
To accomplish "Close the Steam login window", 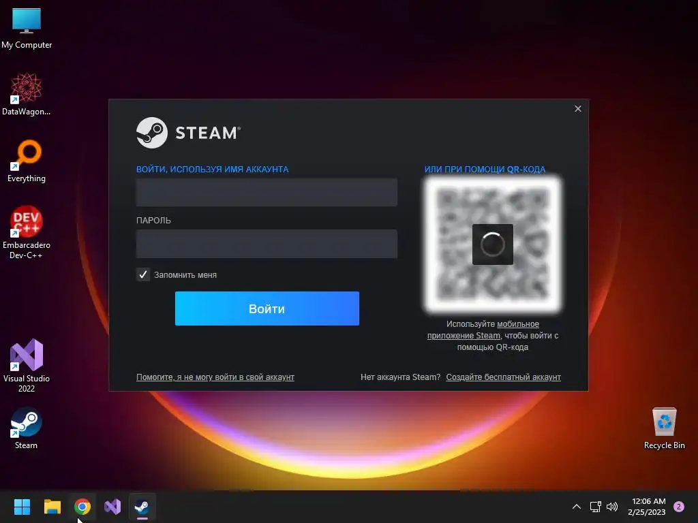I will click(578, 108).
